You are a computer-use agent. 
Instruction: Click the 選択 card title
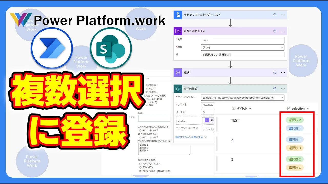pos(187,72)
